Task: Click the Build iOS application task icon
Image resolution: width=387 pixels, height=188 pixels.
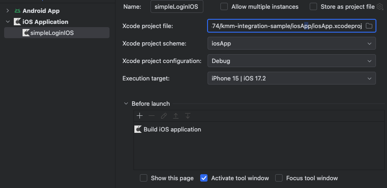Action: pyautogui.click(x=138, y=129)
